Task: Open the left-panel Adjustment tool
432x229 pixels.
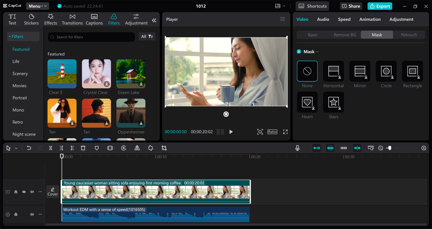Action: (x=136, y=20)
